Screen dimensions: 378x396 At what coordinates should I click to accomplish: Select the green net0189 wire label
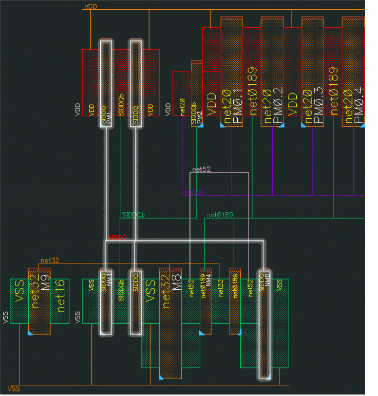220,215
